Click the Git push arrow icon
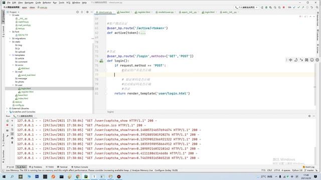Viewport: 321px width, 180px height. point(303,7)
